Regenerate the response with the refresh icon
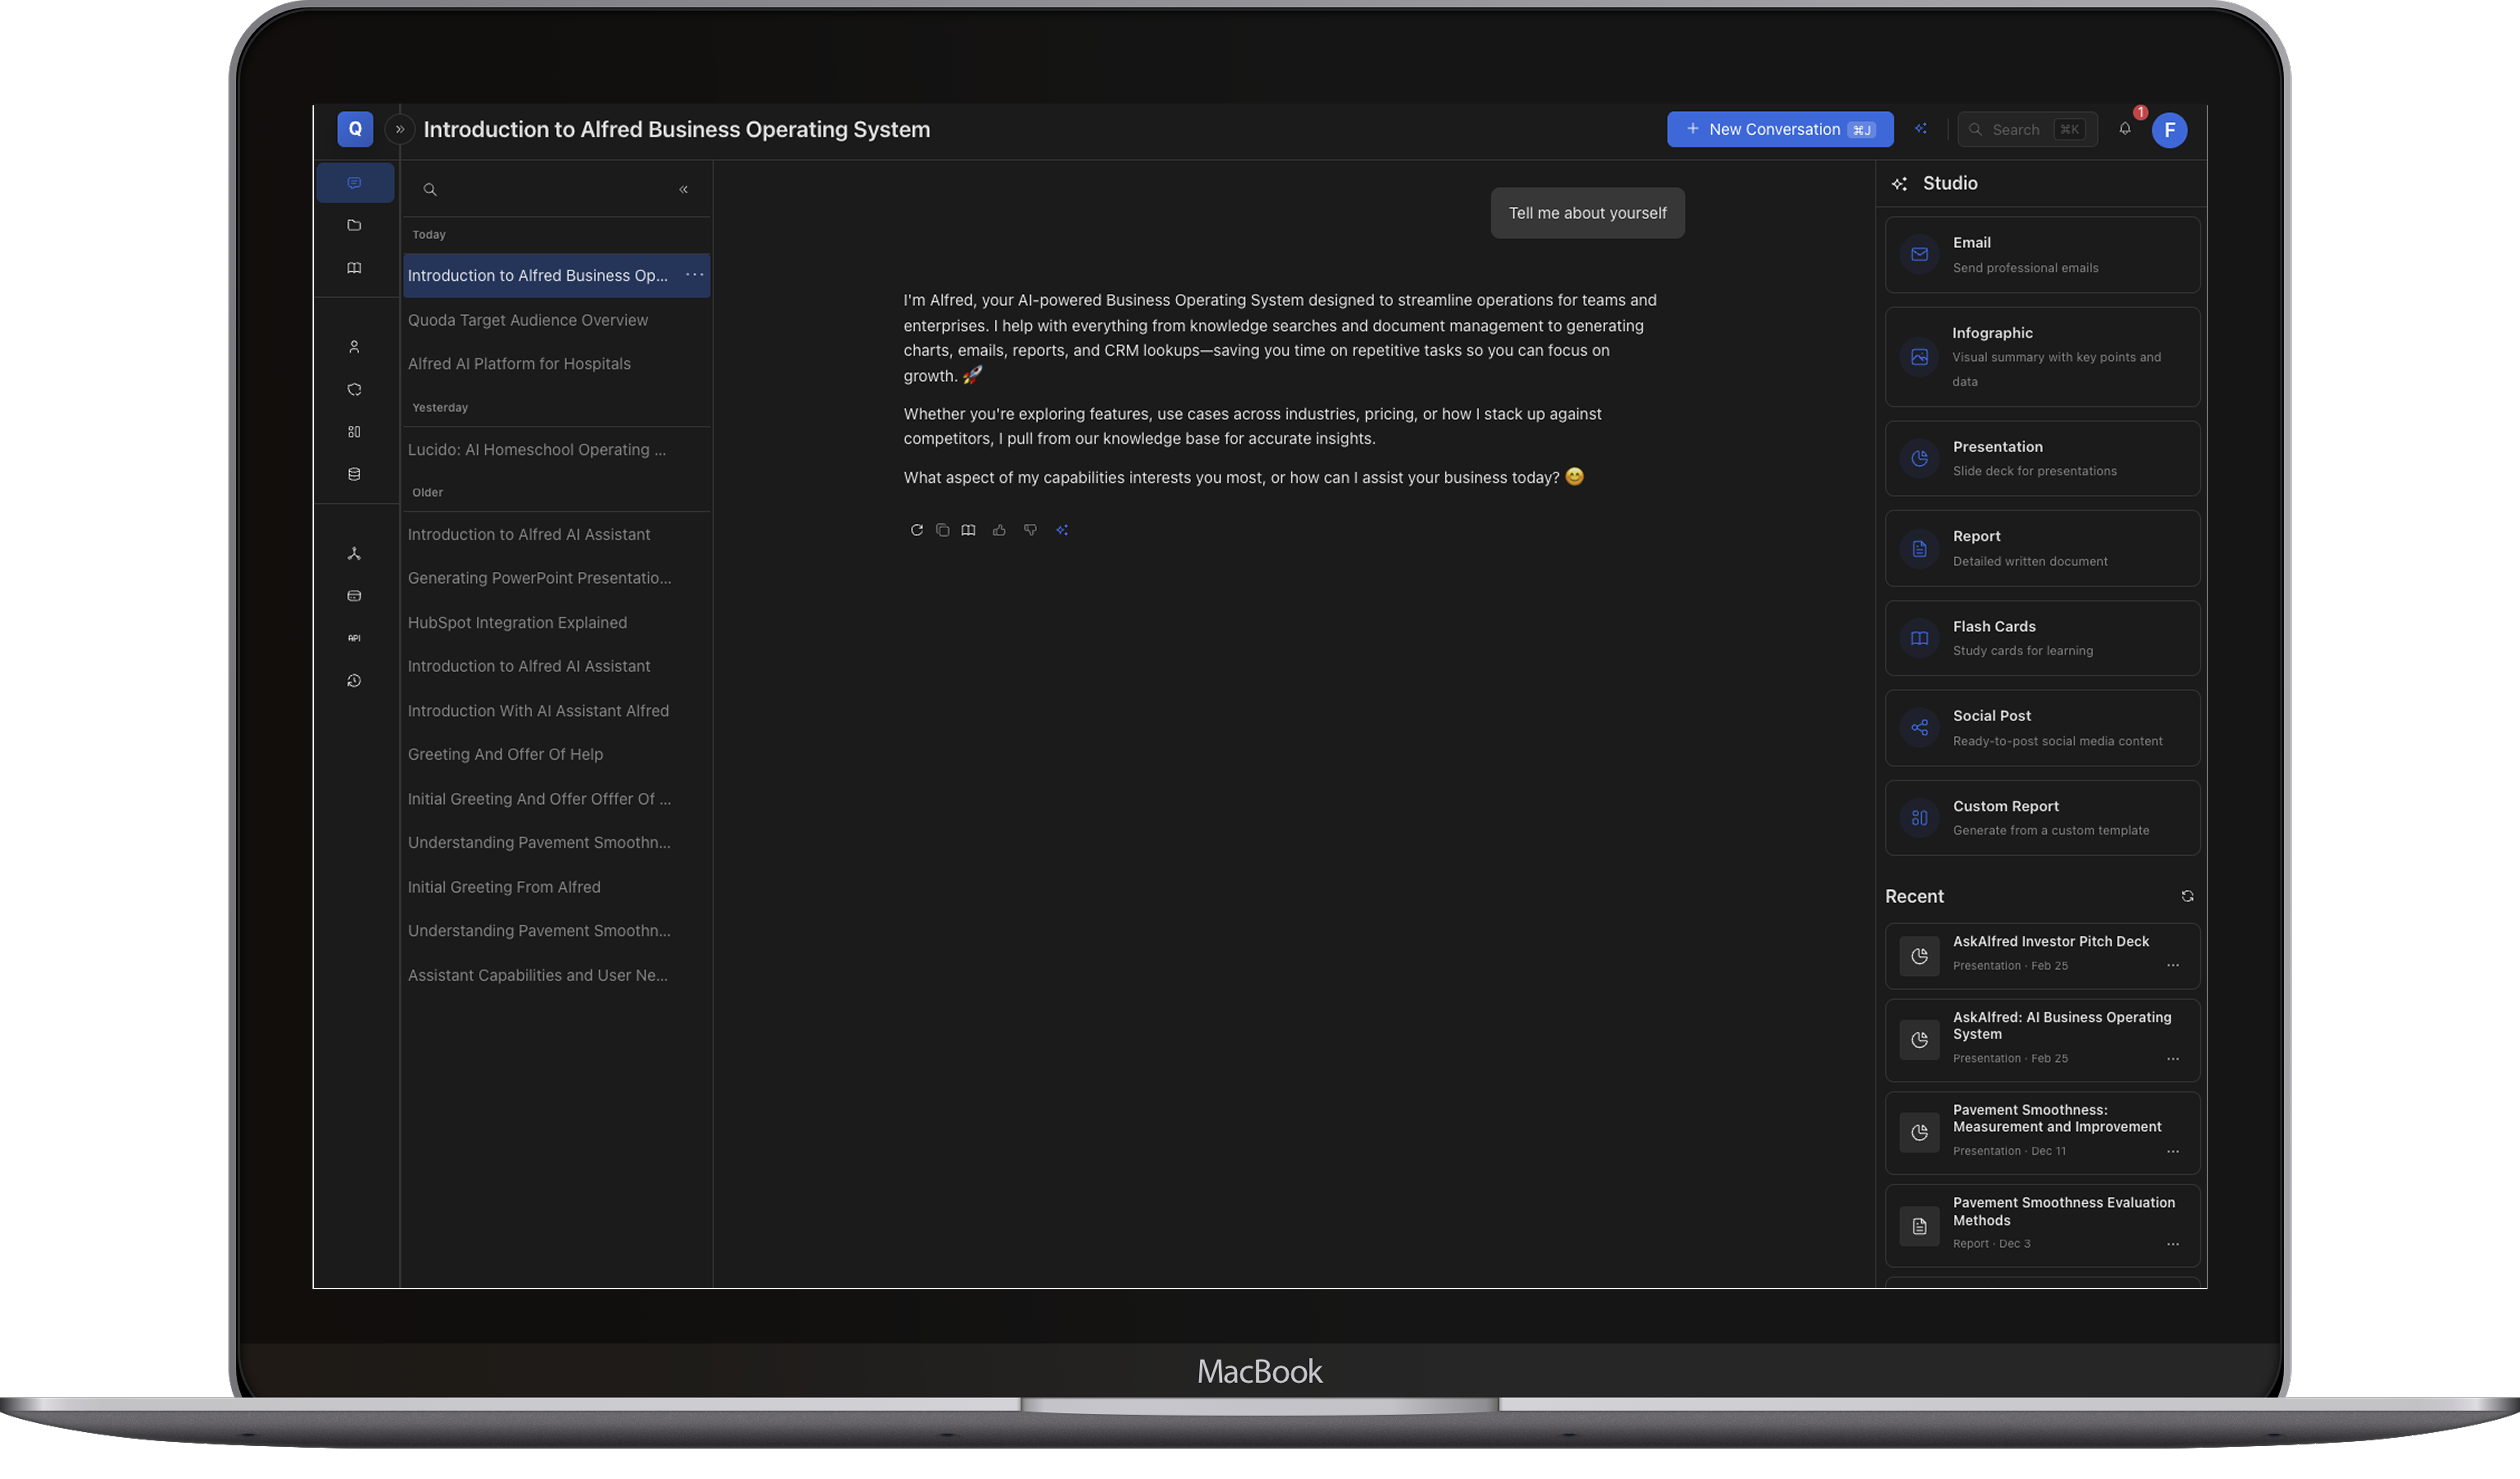The image size is (2520, 1479). (916, 529)
